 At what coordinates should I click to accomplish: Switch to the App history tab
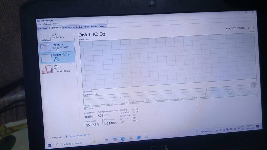(68, 27)
